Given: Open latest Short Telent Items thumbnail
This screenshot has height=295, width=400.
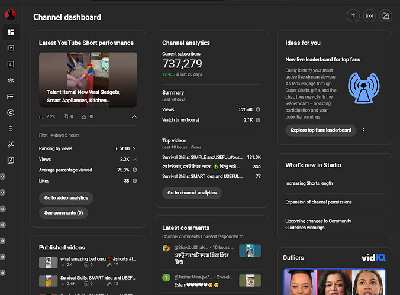Looking at the screenshot, I should [88, 80].
